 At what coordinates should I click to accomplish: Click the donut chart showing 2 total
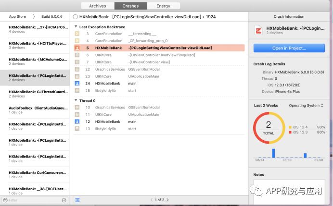click(x=269, y=128)
